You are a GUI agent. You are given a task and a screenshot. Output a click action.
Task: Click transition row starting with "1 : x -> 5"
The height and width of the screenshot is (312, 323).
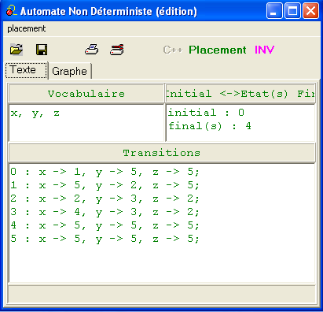click(105, 185)
